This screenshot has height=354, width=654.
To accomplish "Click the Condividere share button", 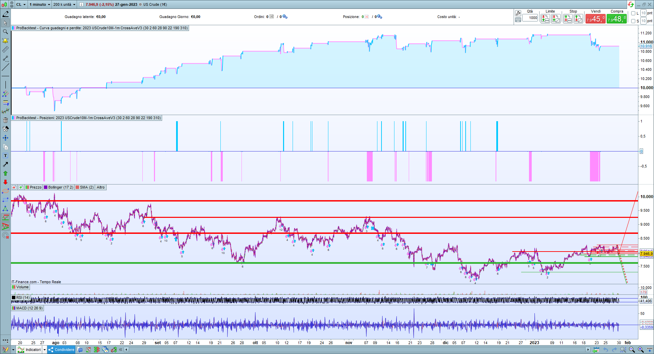I will [61, 350].
